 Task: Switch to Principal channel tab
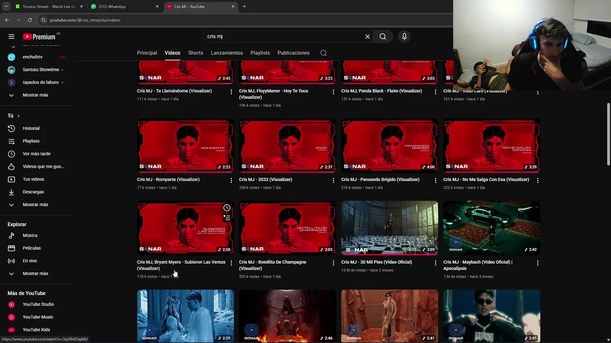click(147, 53)
